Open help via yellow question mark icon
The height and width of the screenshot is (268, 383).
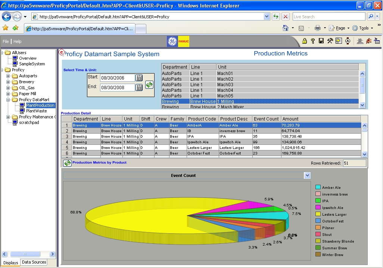point(313,41)
